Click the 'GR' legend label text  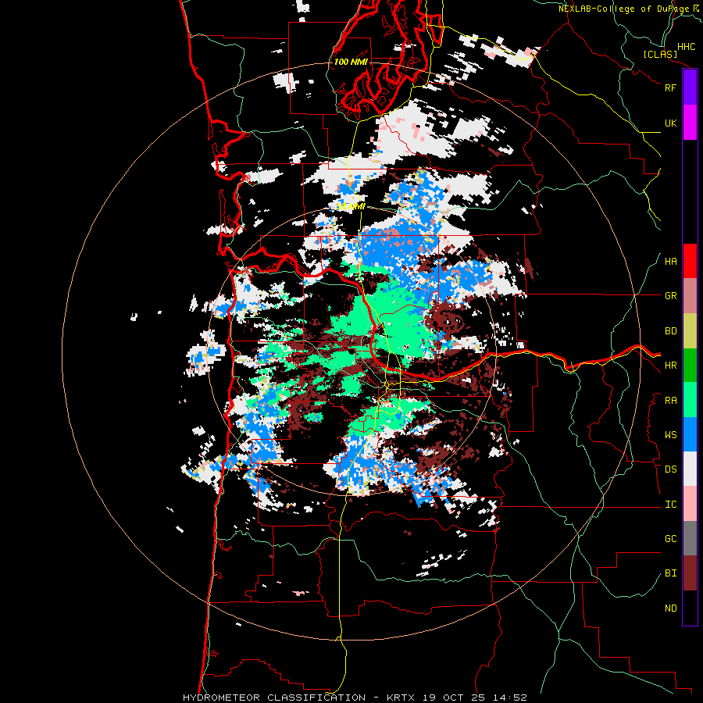(x=671, y=296)
